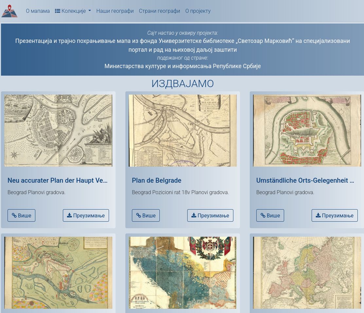Open the blue map with coat of arms
This screenshot has height=313, width=364.
[x=183, y=272]
